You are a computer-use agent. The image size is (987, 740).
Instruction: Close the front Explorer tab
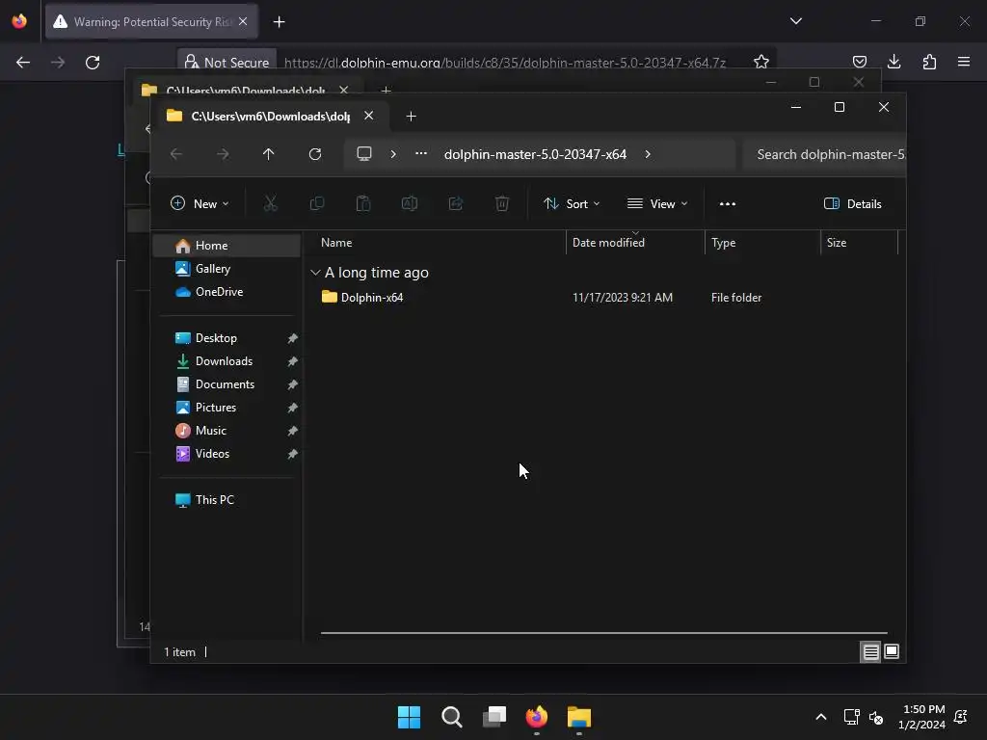pyautogui.click(x=369, y=116)
